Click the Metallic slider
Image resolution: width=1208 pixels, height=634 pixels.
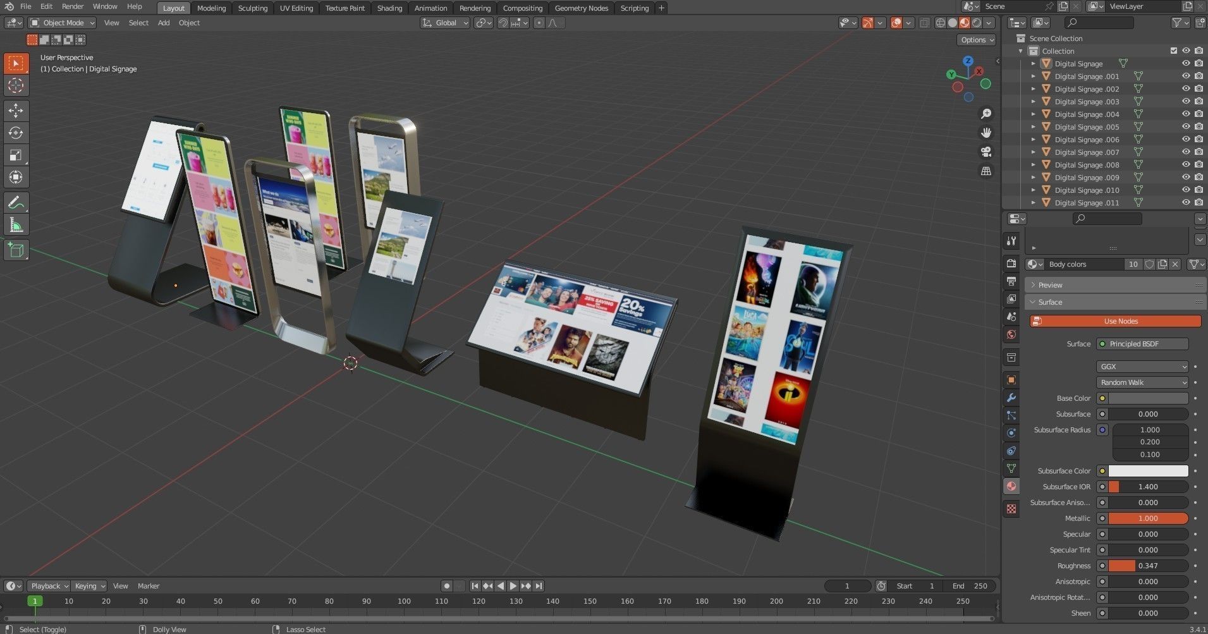click(1148, 518)
